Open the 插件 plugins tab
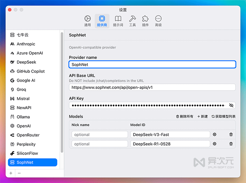Viewport: 246px width, 183px height. (x=145, y=21)
